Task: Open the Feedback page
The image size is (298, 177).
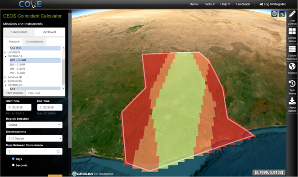Action: coord(243,4)
